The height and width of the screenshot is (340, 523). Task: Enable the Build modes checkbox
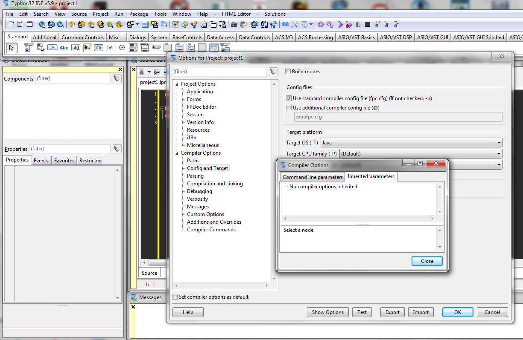click(289, 72)
